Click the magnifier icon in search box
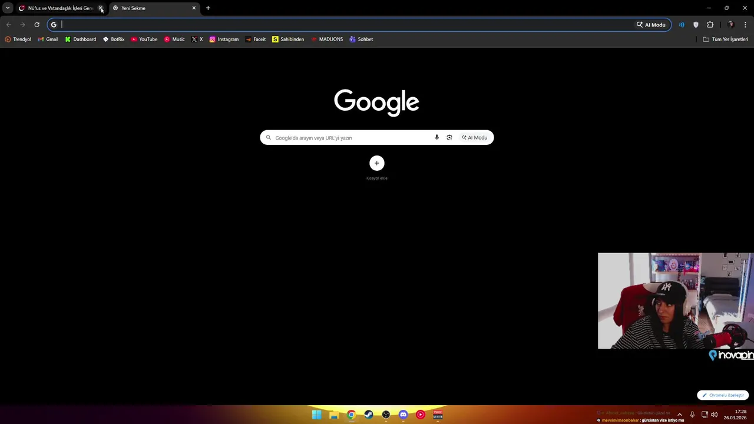The height and width of the screenshot is (424, 754). pyautogui.click(x=269, y=138)
